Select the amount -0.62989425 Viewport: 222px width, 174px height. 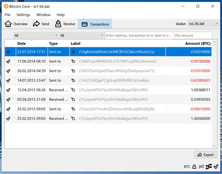coord(200,80)
